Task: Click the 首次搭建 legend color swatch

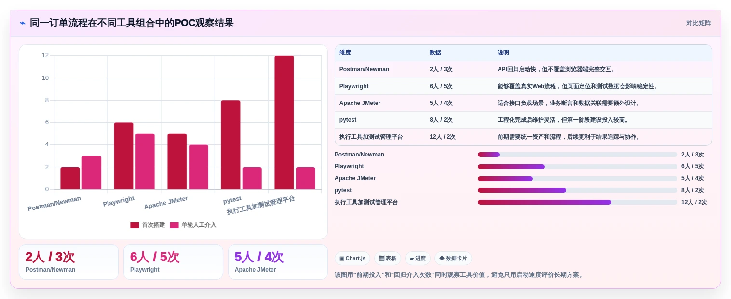Action: point(135,225)
